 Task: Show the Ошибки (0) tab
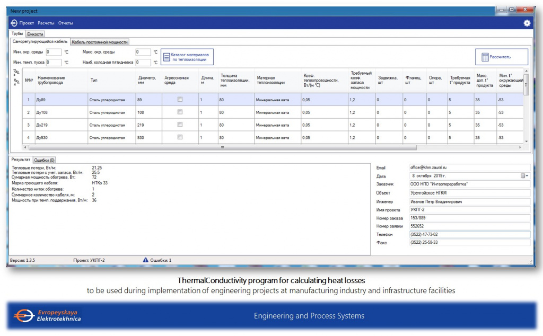click(x=45, y=160)
